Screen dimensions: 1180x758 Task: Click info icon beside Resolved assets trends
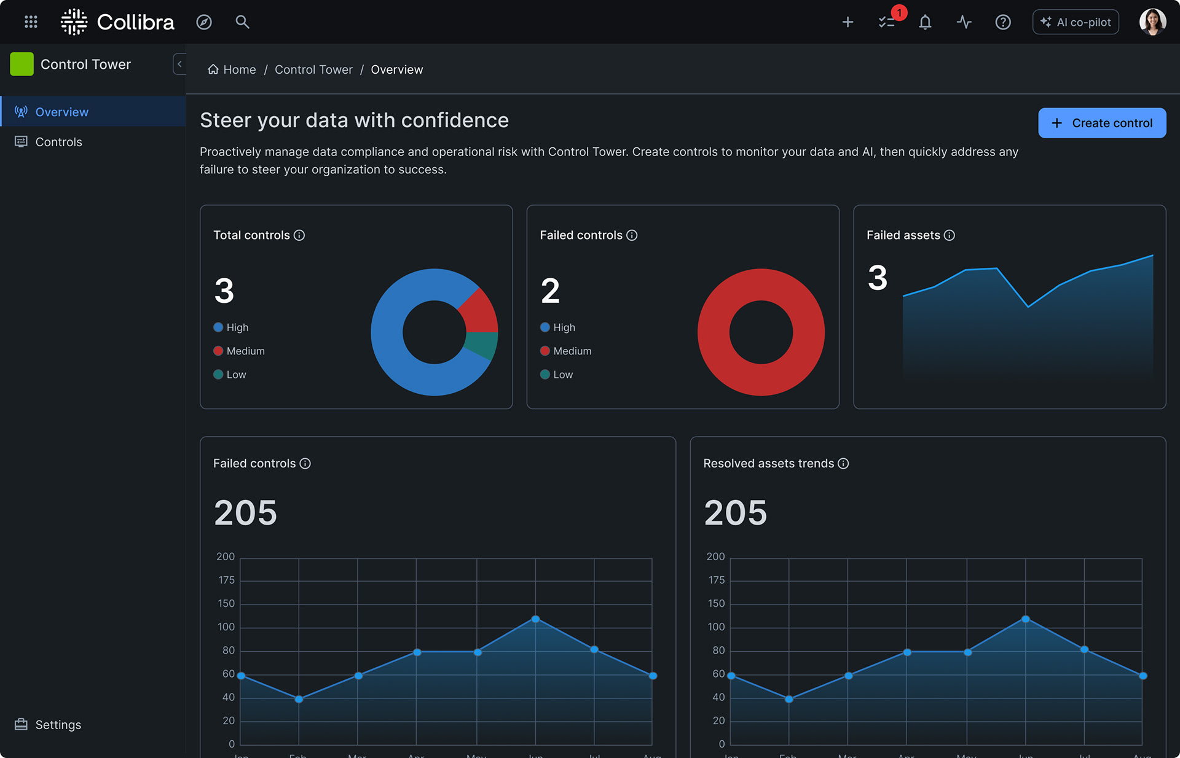point(843,464)
